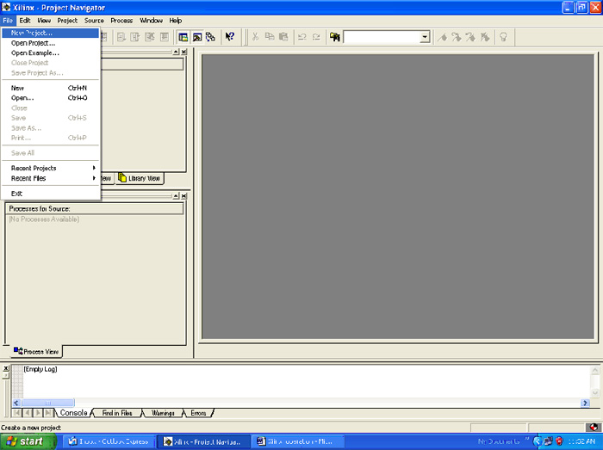The width and height of the screenshot is (603, 450).
Task: Switch to Microsoft Word taskbar button
Action: [x=298, y=441]
